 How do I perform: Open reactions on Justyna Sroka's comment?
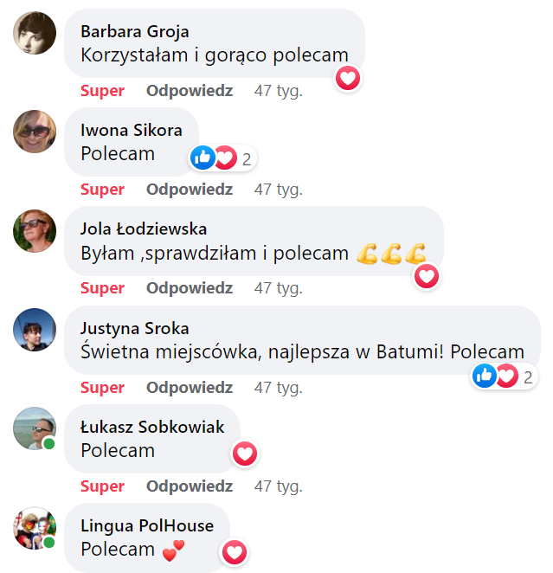[x=504, y=376]
